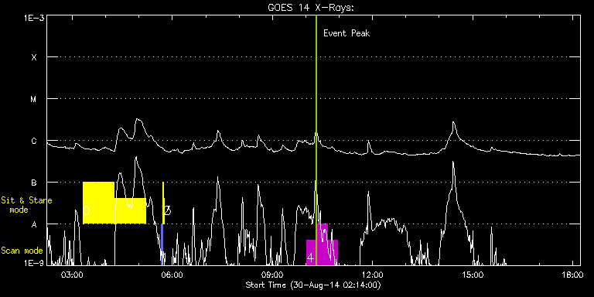This screenshot has width=594, height=297.
Task: Click the X flare class axis label
Action: point(34,57)
